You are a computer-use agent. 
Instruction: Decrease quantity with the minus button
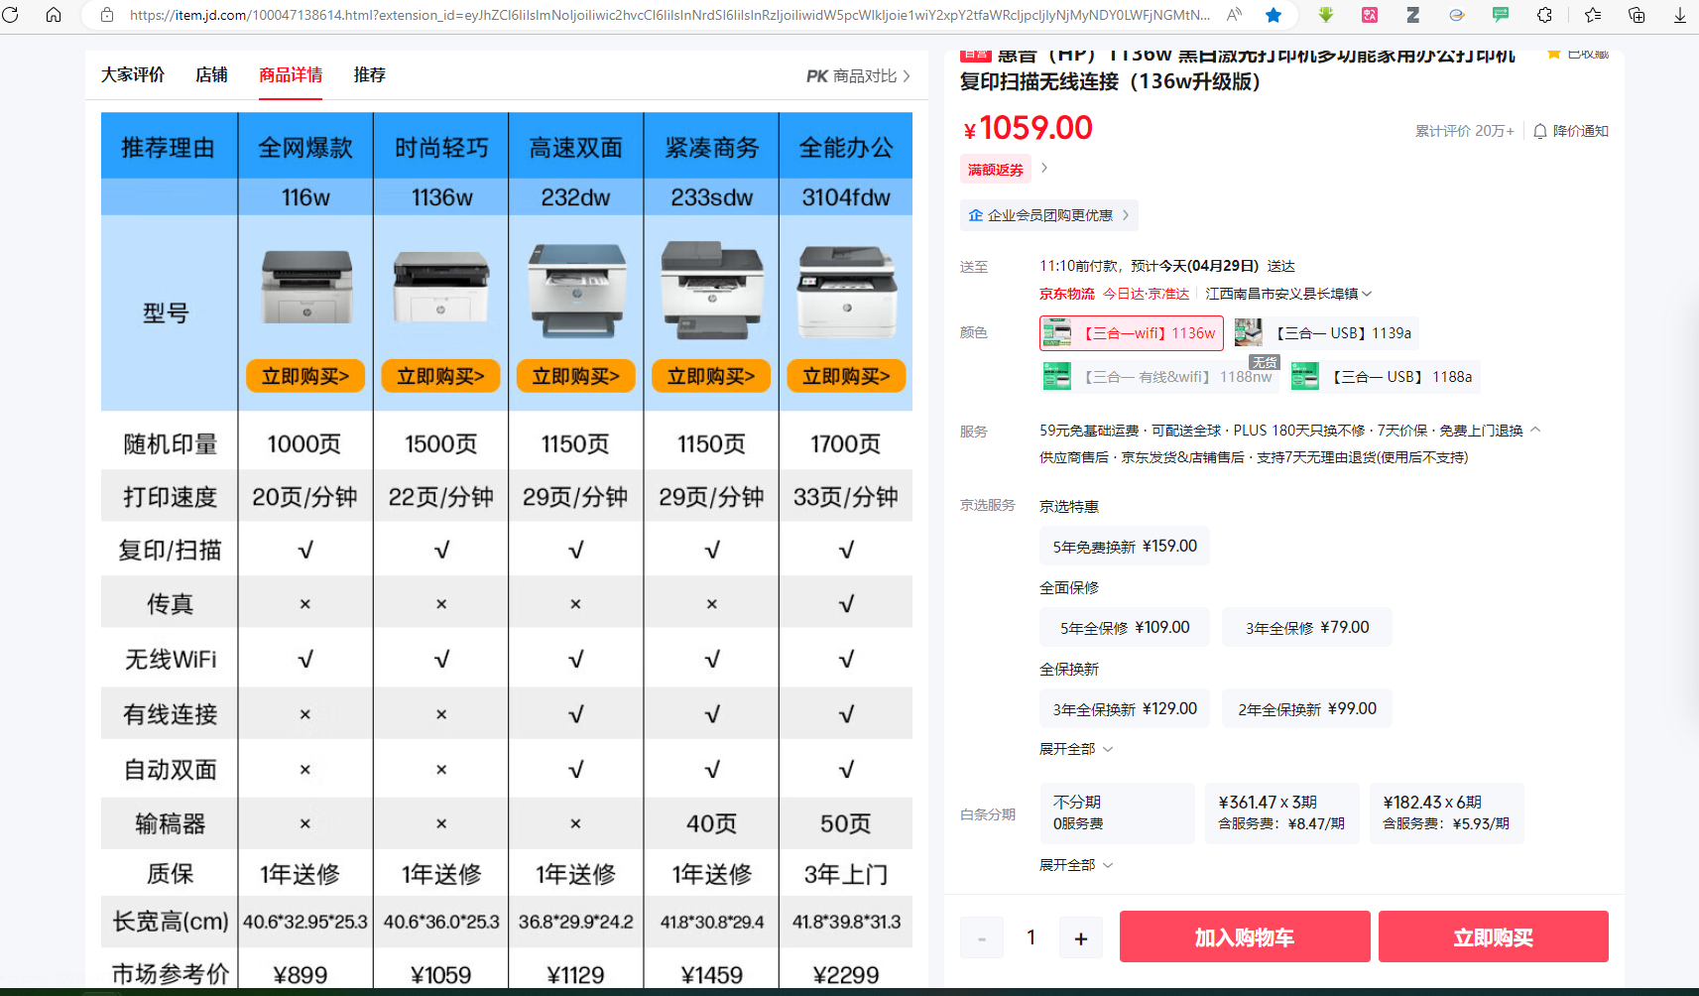pos(982,937)
